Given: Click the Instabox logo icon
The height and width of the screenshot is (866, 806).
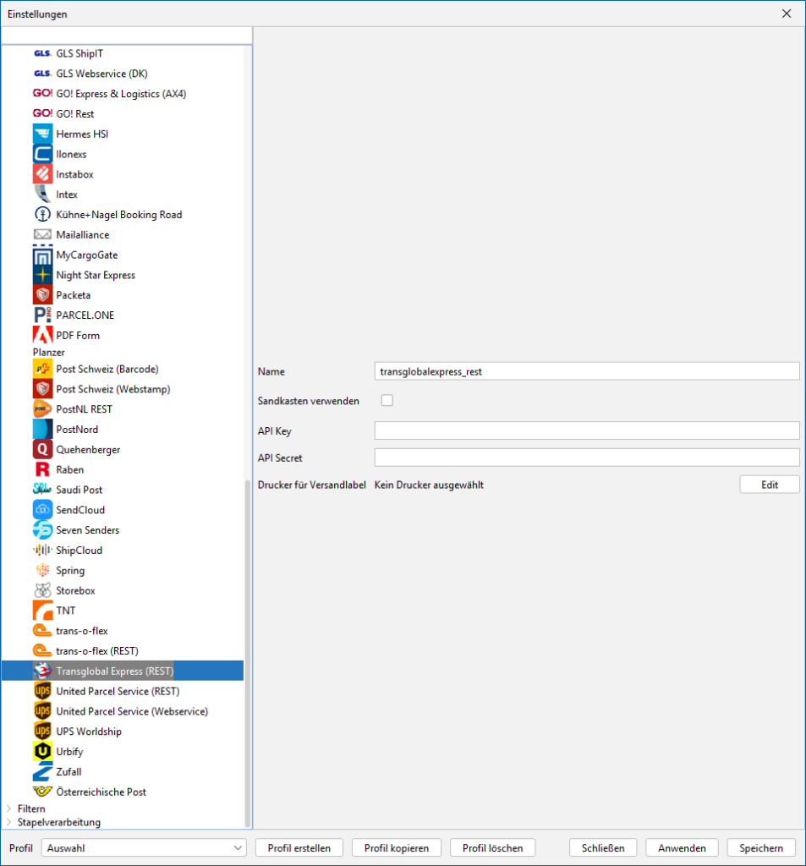Looking at the screenshot, I should [42, 174].
